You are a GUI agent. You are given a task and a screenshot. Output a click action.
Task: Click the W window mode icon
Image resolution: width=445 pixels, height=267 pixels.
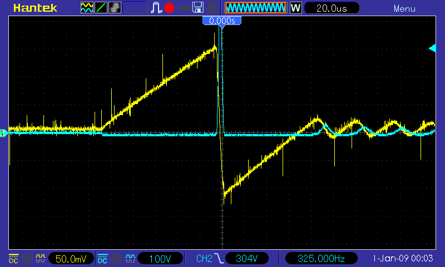[296, 8]
